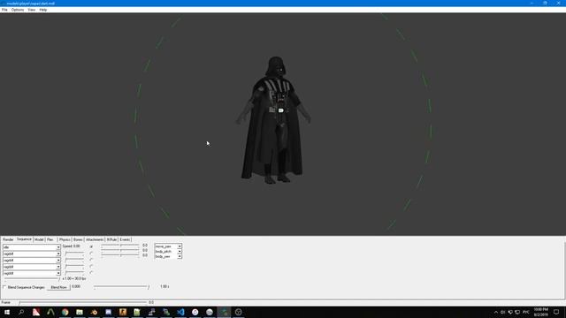
Task: Open Blender from the taskbar
Action: click(94, 312)
